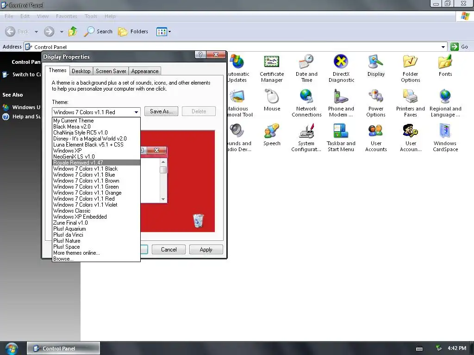This screenshot has height=355, width=474.
Task: Select More themes online... entry
Action: pos(96,253)
